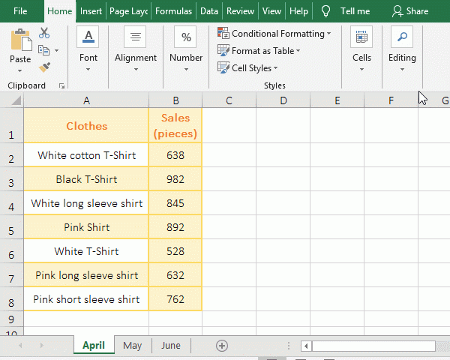Image resolution: width=450 pixels, height=360 pixels.
Task: Open the Number percent group icon
Action: [186, 37]
